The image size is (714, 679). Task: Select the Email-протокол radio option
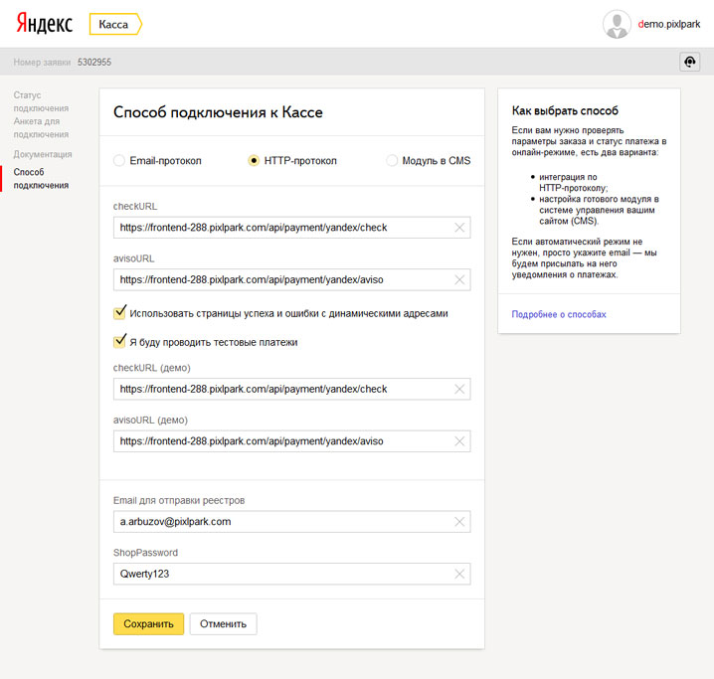pos(119,161)
